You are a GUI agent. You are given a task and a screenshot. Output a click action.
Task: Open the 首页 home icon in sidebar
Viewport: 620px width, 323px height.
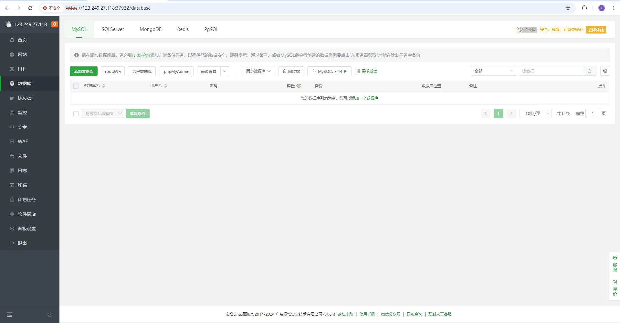point(12,40)
